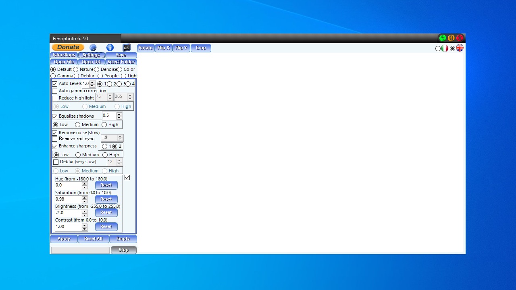Click the Italian flag icon
This screenshot has width=516, height=290.
[445, 48]
